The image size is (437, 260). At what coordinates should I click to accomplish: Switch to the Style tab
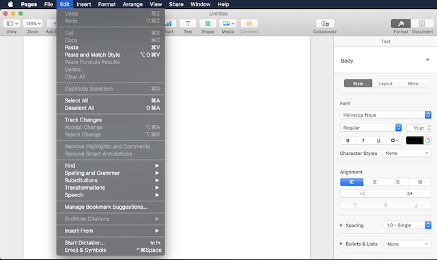(x=358, y=83)
